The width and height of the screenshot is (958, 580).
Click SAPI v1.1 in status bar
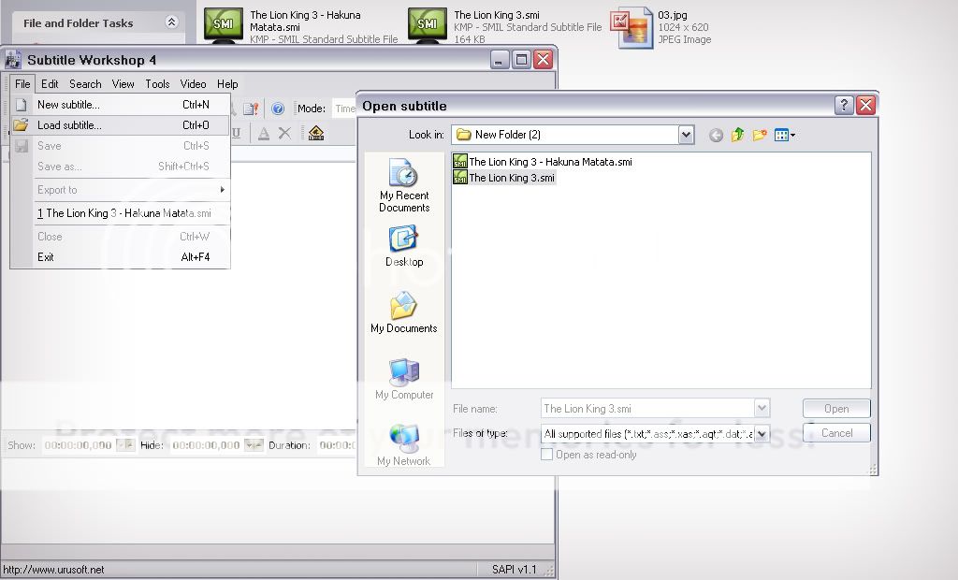click(514, 570)
